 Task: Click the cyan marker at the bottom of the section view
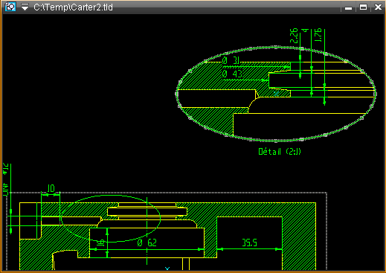[167, 269]
